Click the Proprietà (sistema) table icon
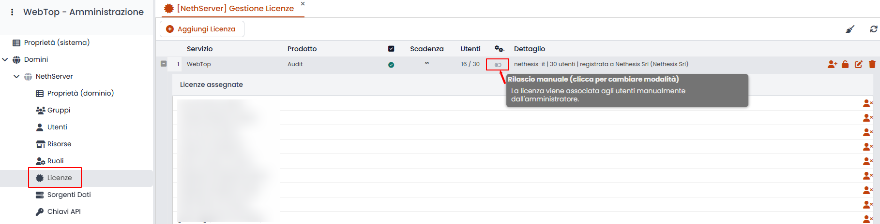Screen dimensions: 880x224 click(16, 42)
